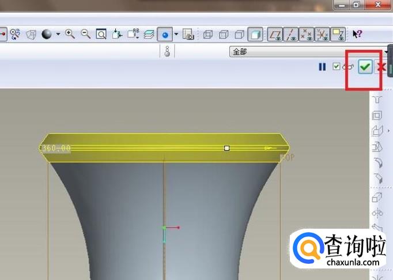393x280 pixels.
Task: Toggle datum plane display
Action: (276, 34)
